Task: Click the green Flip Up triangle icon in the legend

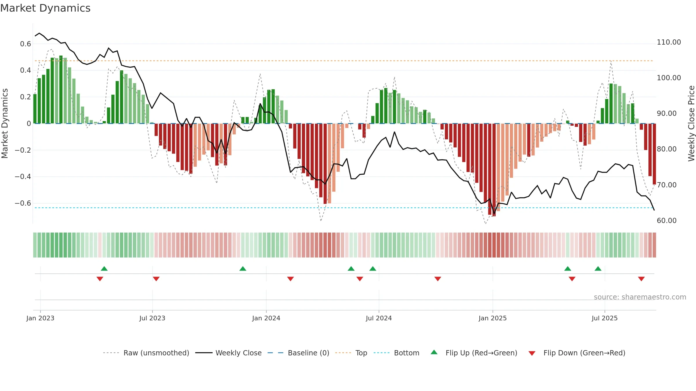Action: coord(434,352)
